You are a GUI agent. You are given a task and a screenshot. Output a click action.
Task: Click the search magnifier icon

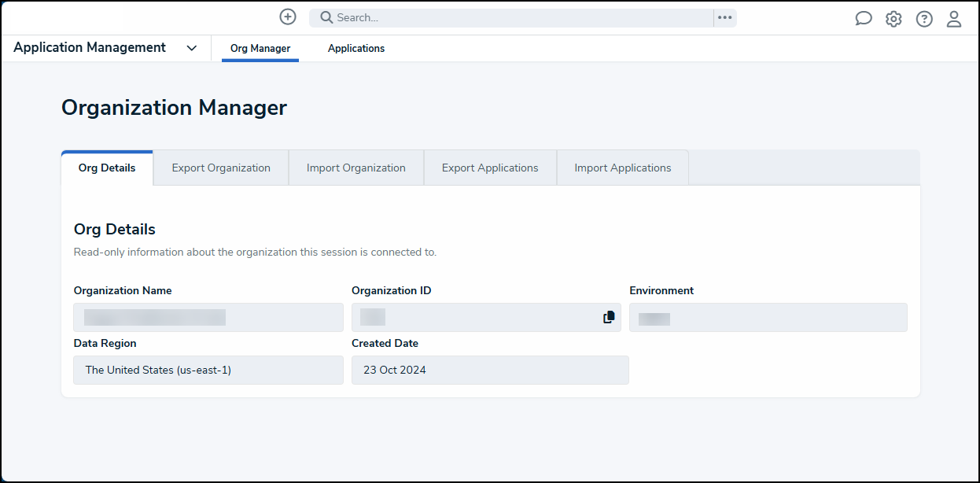(x=326, y=17)
